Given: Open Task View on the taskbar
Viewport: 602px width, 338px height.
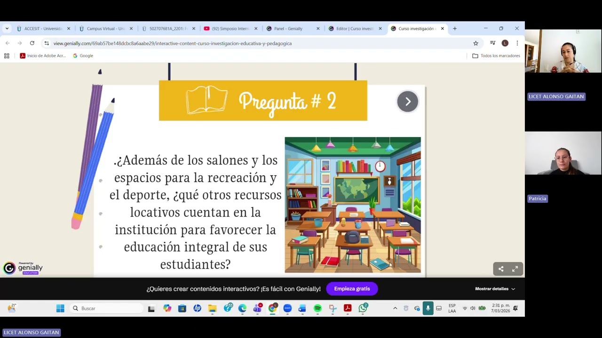Looking at the screenshot, I should 151,308.
